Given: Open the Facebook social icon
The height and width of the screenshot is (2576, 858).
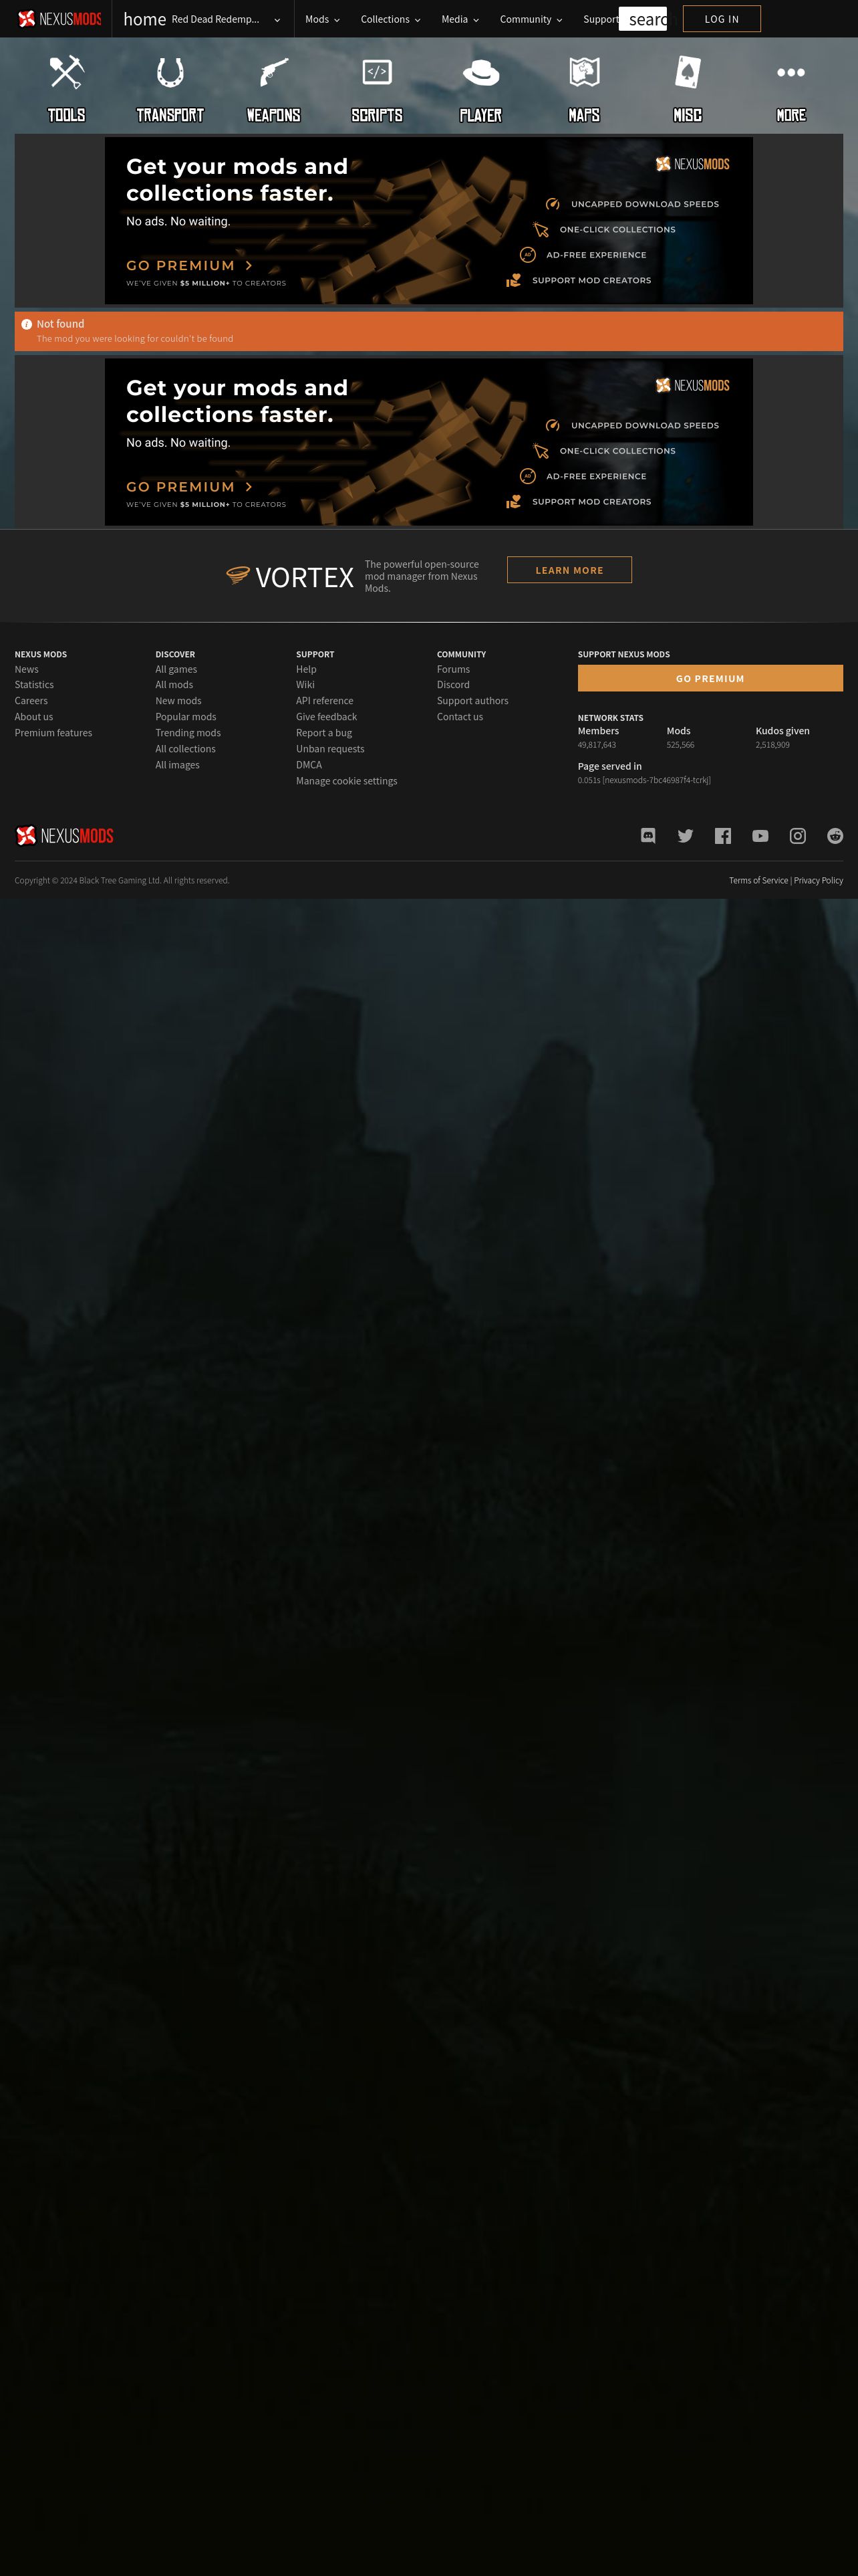Looking at the screenshot, I should pyautogui.click(x=723, y=836).
